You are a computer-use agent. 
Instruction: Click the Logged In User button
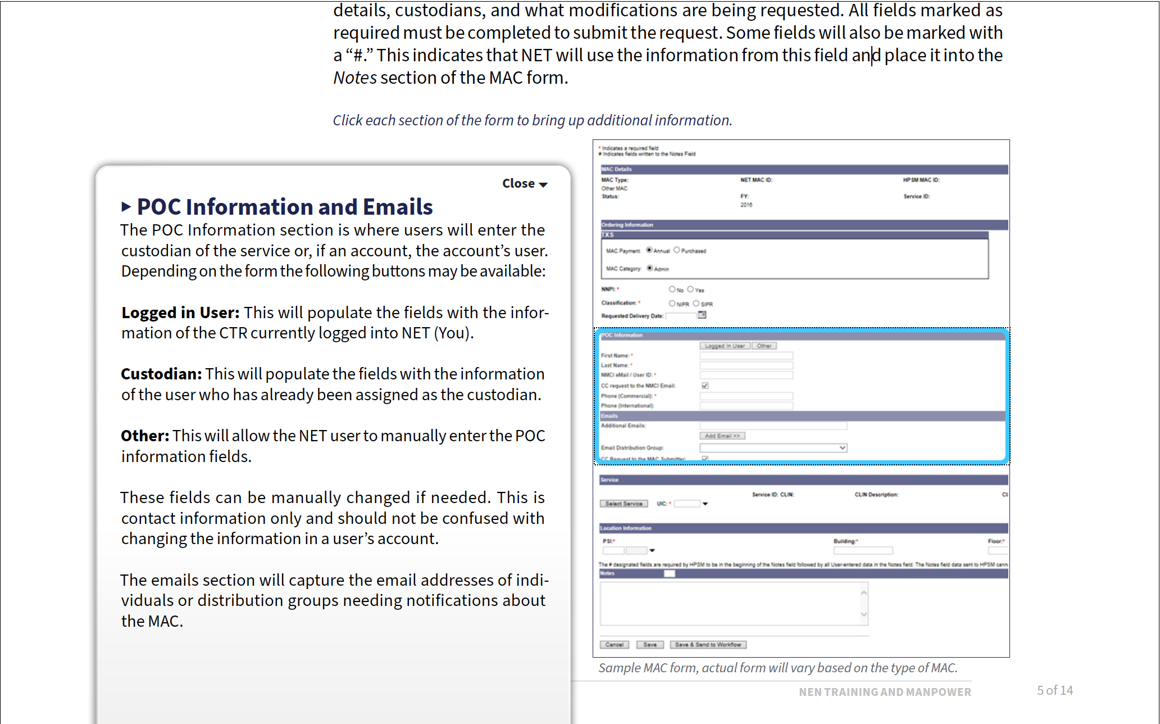tap(725, 346)
